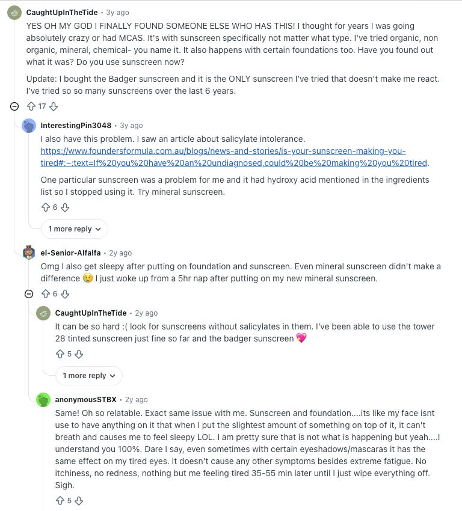
Task: Collapse el-Senior-Alfalfa's reply thread
Action: 29,294
